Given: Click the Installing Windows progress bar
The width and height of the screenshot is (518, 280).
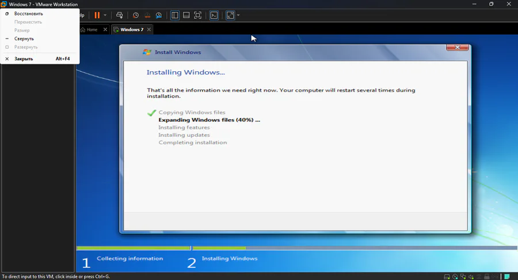Looking at the screenshot, I should (355, 248).
